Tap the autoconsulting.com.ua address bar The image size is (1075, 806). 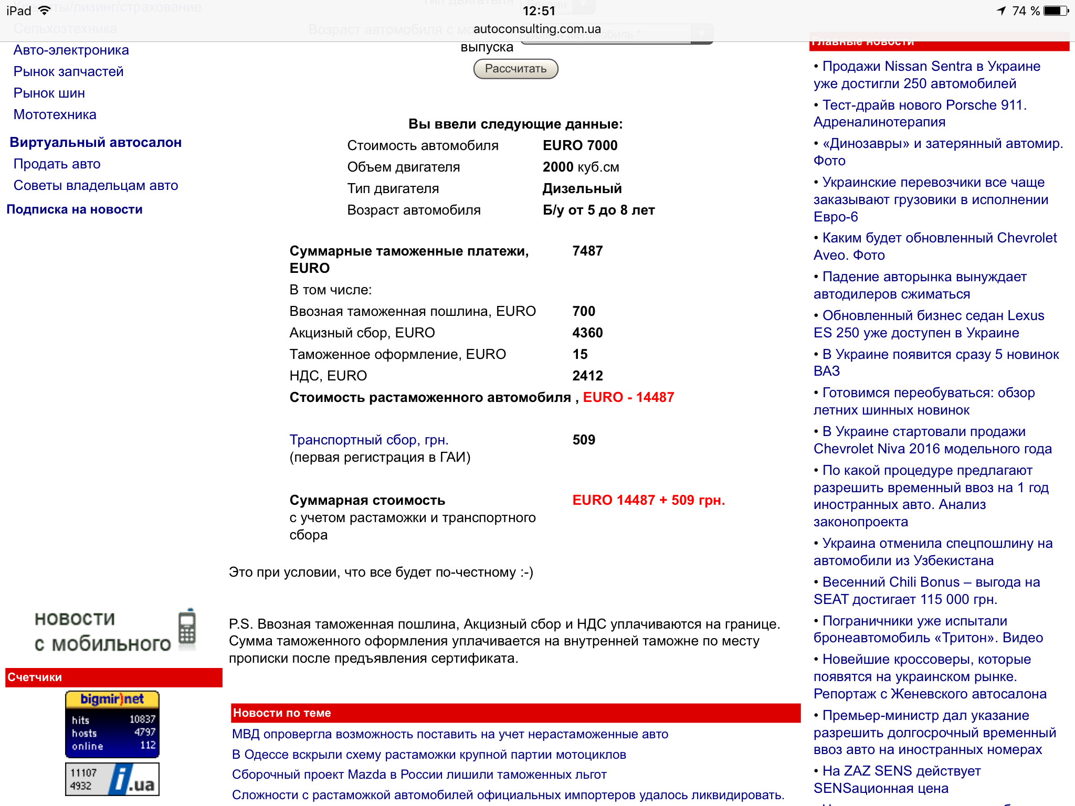point(537,29)
